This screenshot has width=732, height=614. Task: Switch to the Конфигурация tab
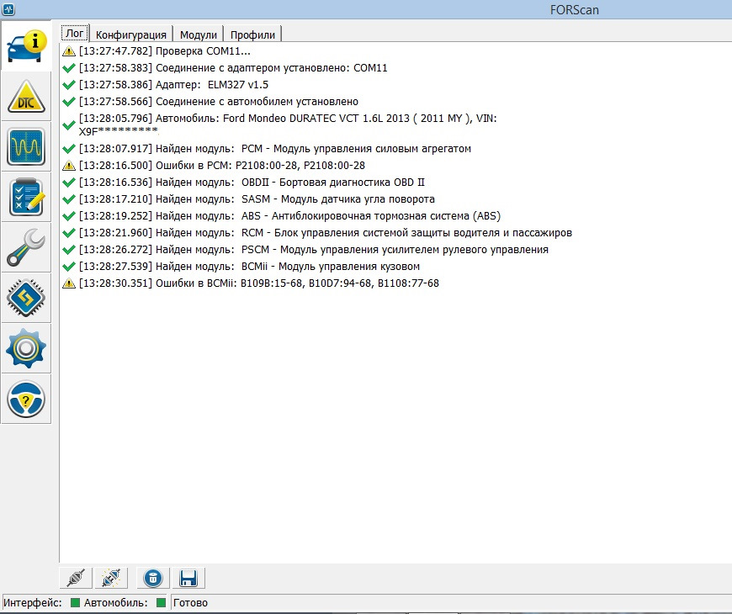(x=131, y=34)
